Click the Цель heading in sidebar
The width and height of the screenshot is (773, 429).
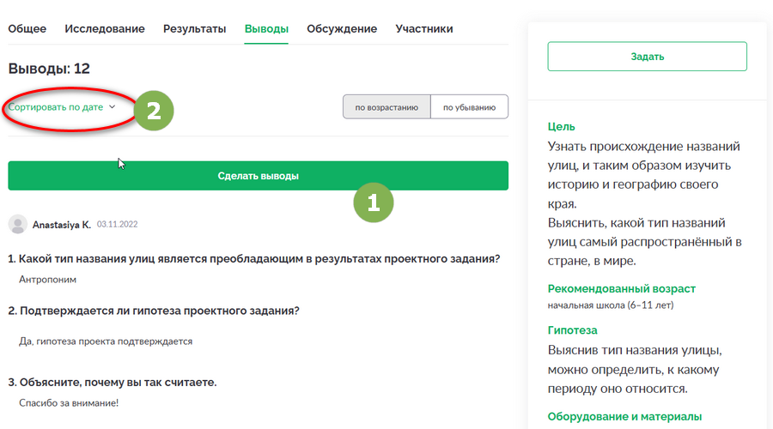(561, 127)
